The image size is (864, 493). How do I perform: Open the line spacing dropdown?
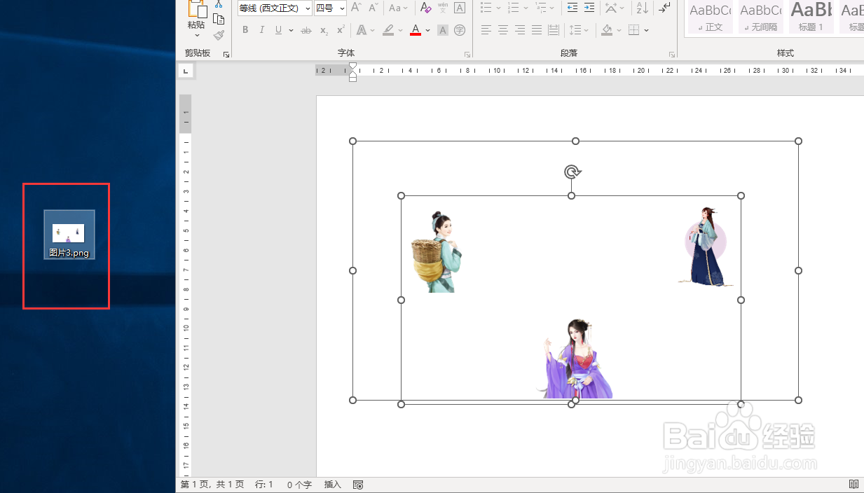(x=579, y=30)
